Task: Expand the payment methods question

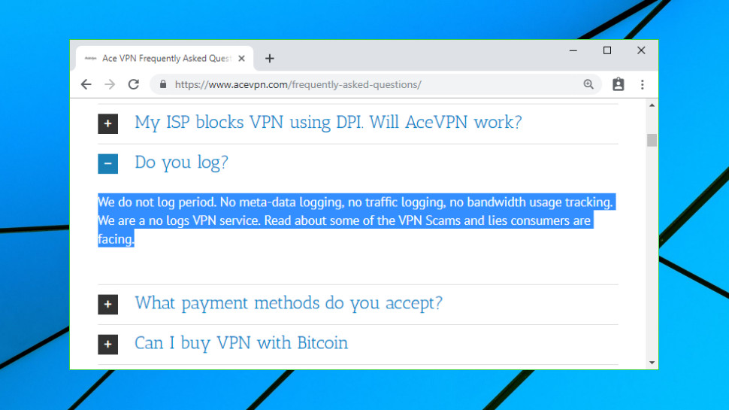Action: click(108, 305)
